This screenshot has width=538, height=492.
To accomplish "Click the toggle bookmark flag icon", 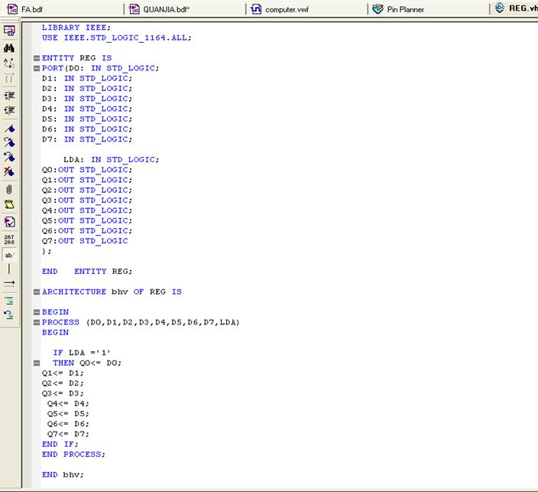I will click(9, 129).
